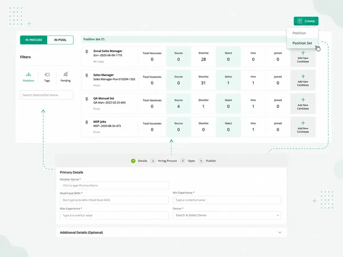Pin the Sales Manager position
Image resolution: width=343 pixels, height=257 pixels.
point(87,76)
